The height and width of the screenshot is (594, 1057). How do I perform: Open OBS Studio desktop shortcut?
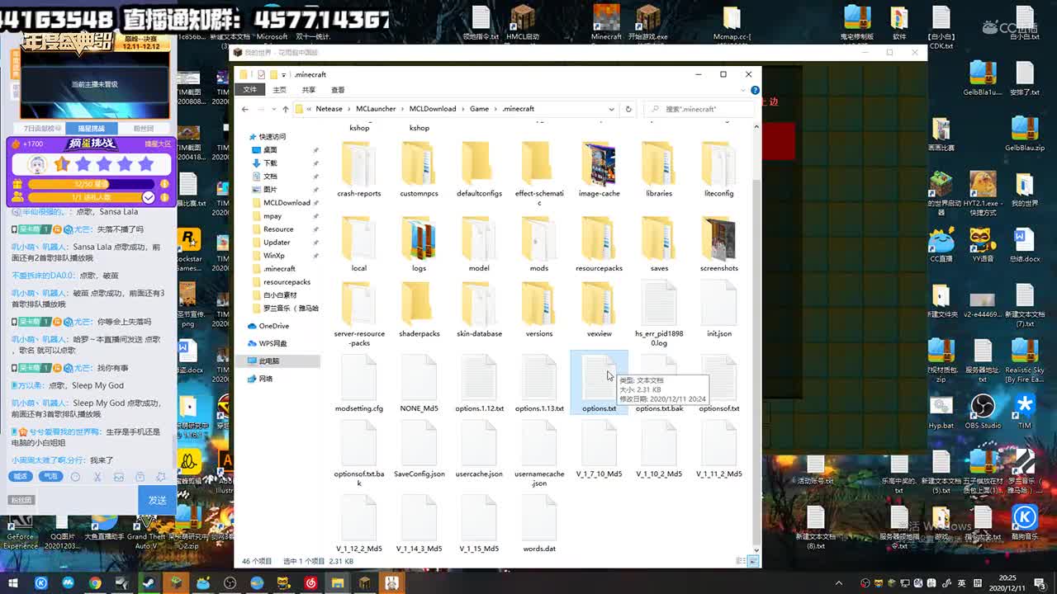coord(983,411)
